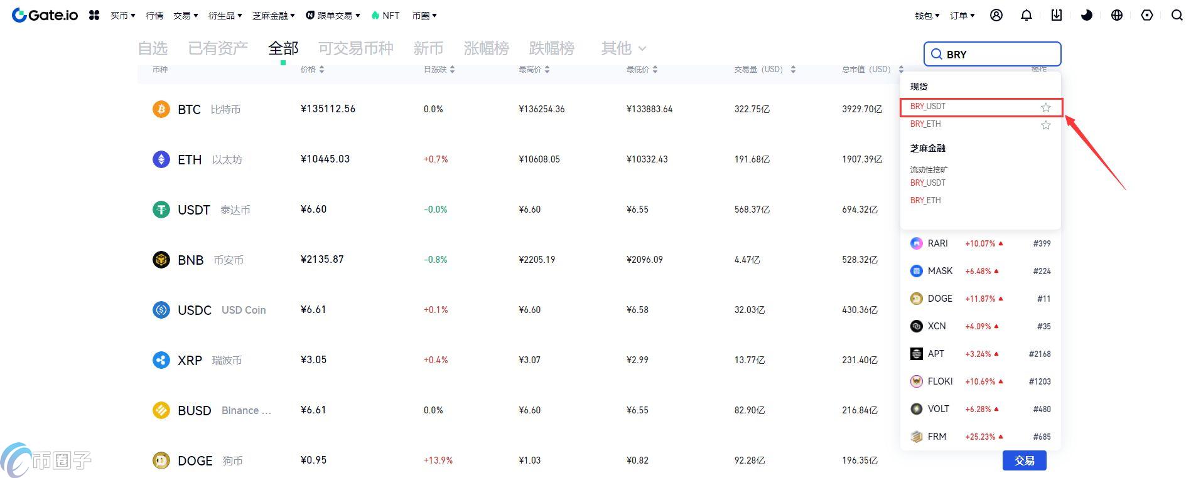Toggle dark mode moon icon
The width and height of the screenshot is (1191, 478).
coord(1087,15)
